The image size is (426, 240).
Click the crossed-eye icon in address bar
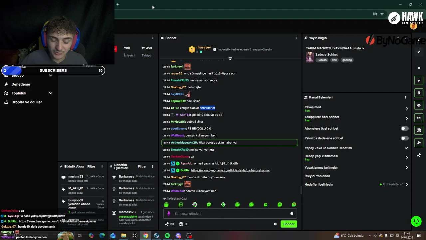click(375, 14)
